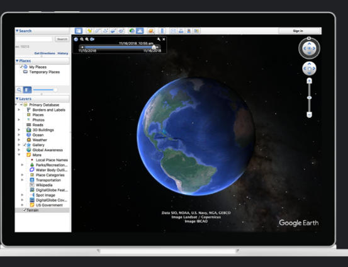Click the vertical zoom slider handle

309,98
